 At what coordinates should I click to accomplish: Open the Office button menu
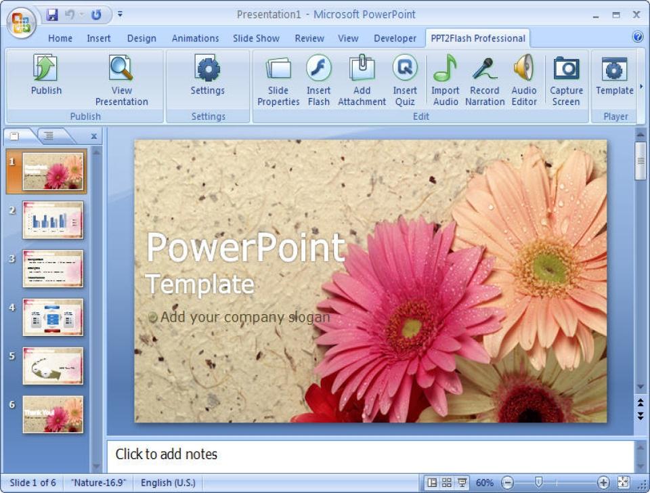pyautogui.click(x=21, y=22)
